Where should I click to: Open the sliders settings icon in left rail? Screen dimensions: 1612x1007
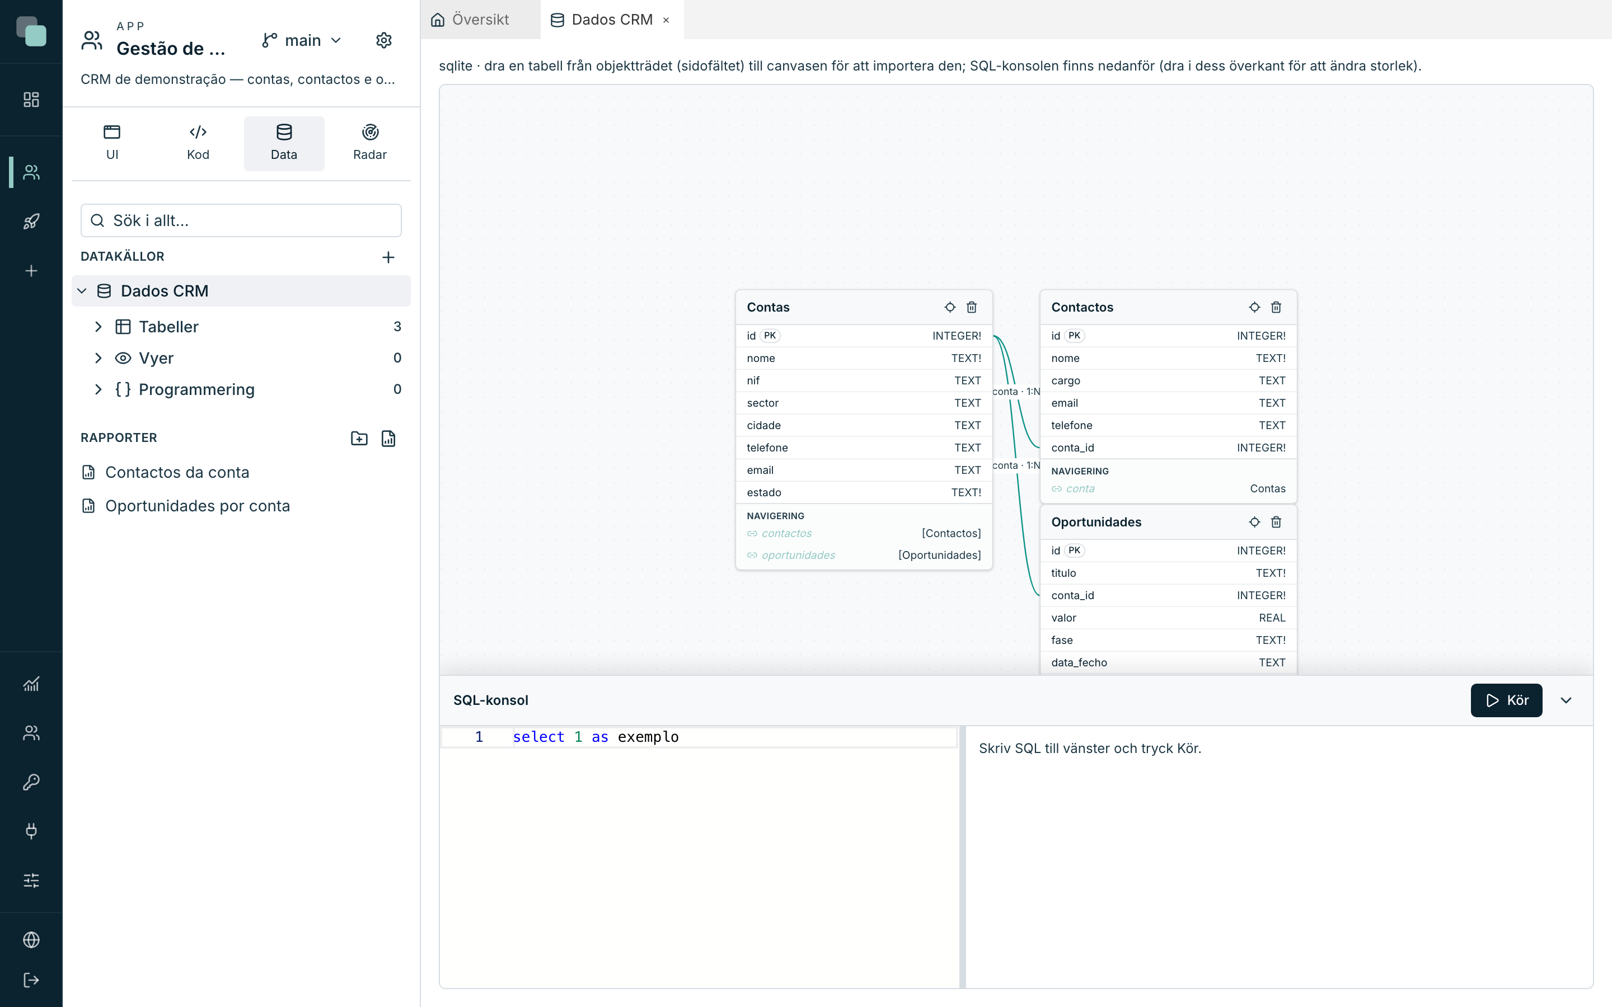click(31, 881)
